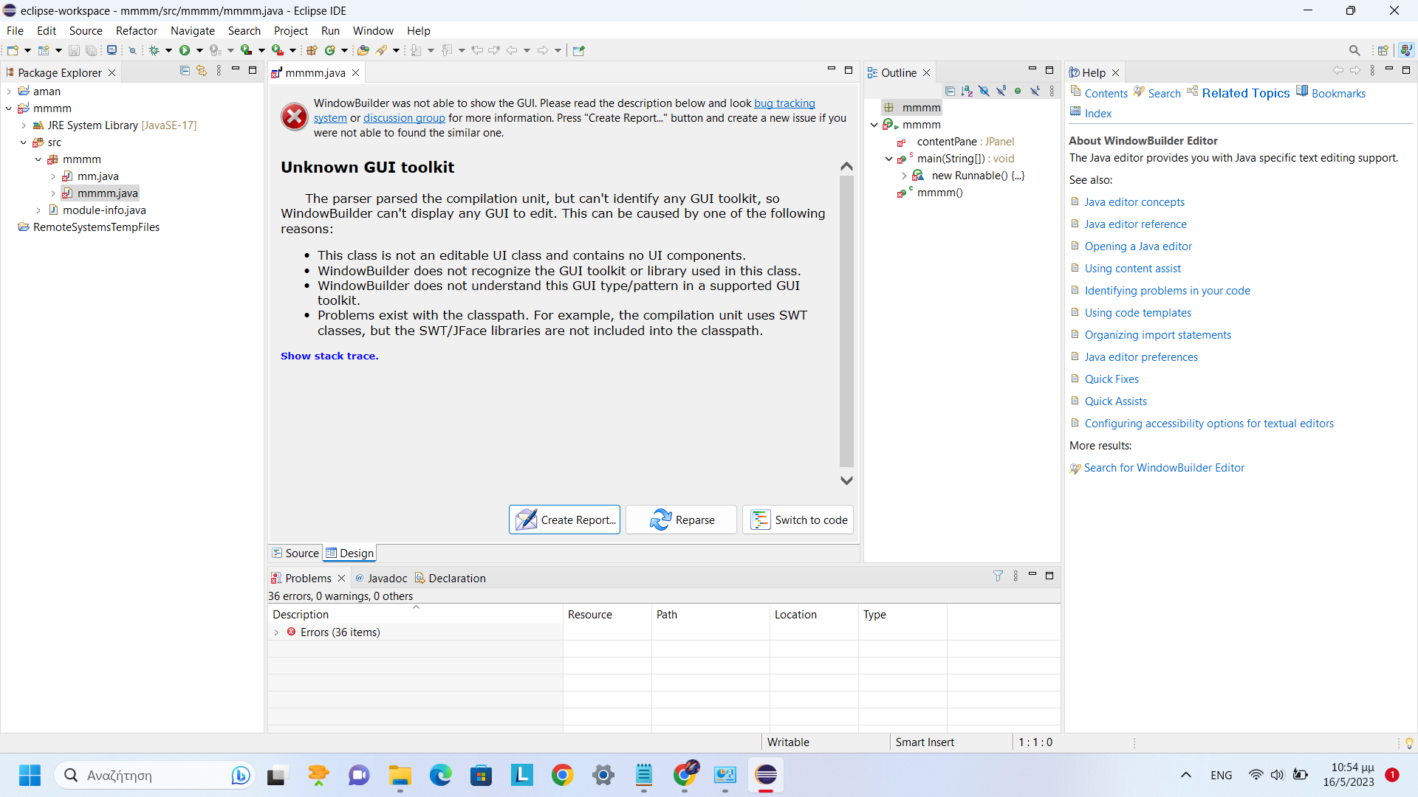The height and width of the screenshot is (797, 1418).
Task: Click the Previous Annotation icon
Action: coord(446,50)
